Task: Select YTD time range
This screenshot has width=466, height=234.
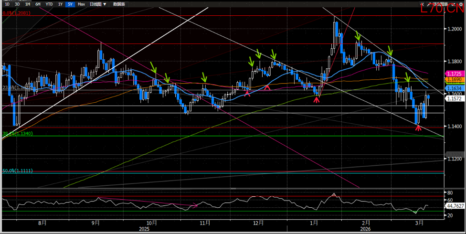Action: pyautogui.click(x=49, y=4)
